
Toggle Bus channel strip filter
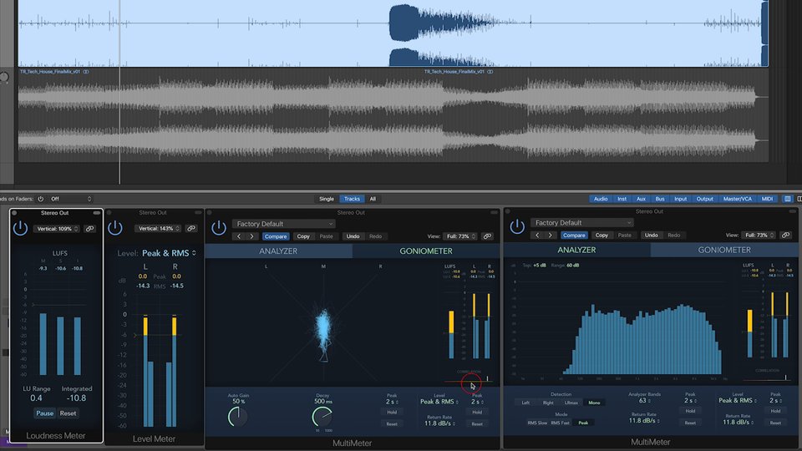pos(660,199)
